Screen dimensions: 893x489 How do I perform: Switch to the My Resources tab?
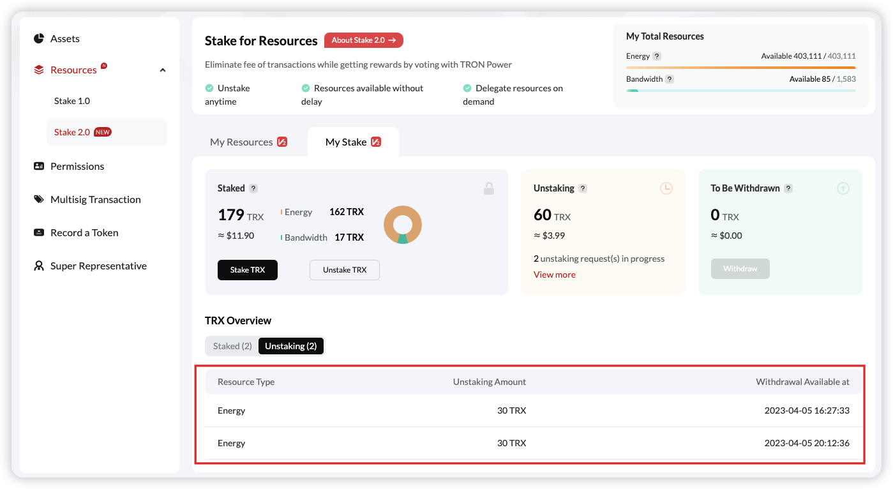point(249,142)
